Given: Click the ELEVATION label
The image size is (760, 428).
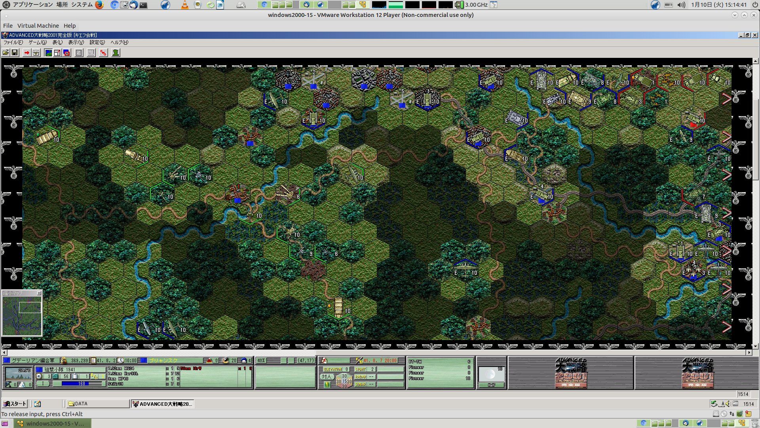Looking at the screenshot, I should (333, 369).
